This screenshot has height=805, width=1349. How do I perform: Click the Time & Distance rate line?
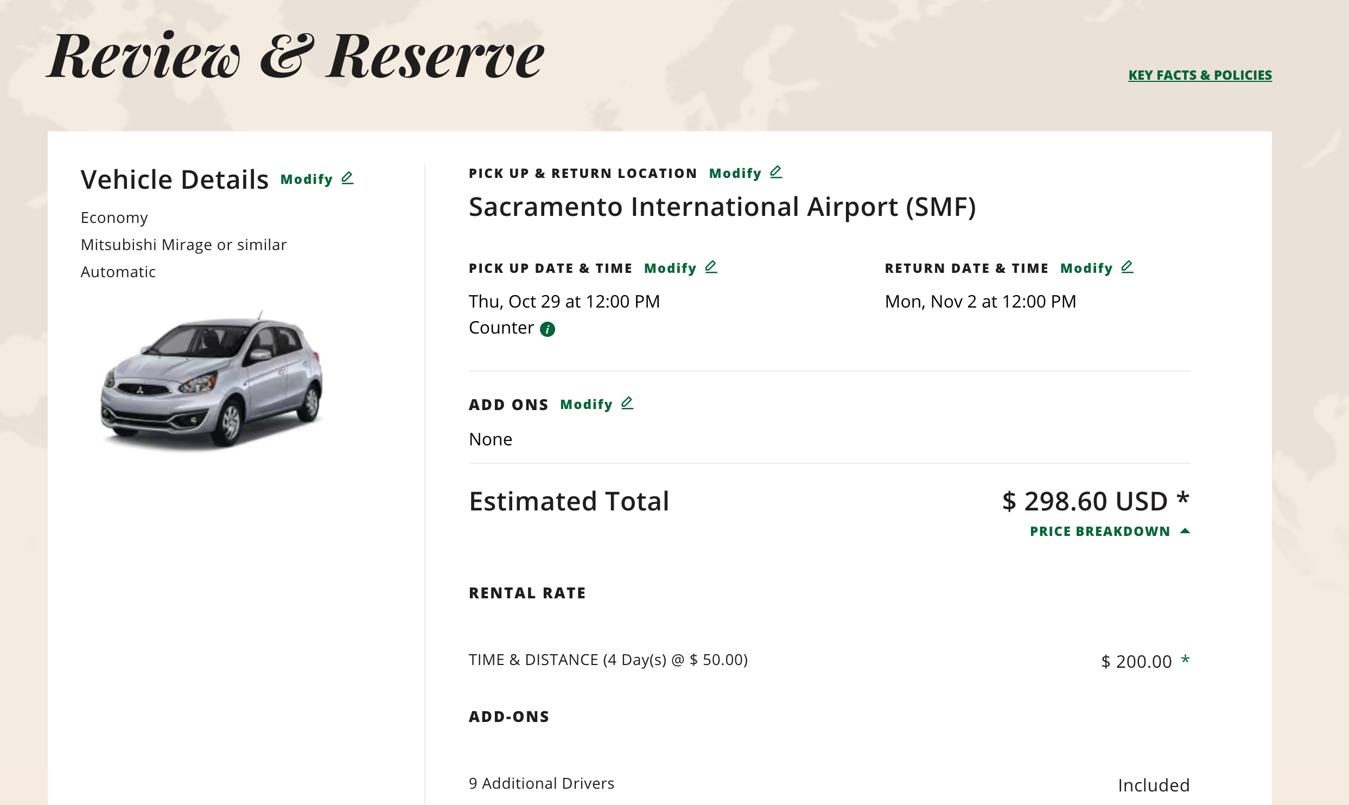coord(829,661)
